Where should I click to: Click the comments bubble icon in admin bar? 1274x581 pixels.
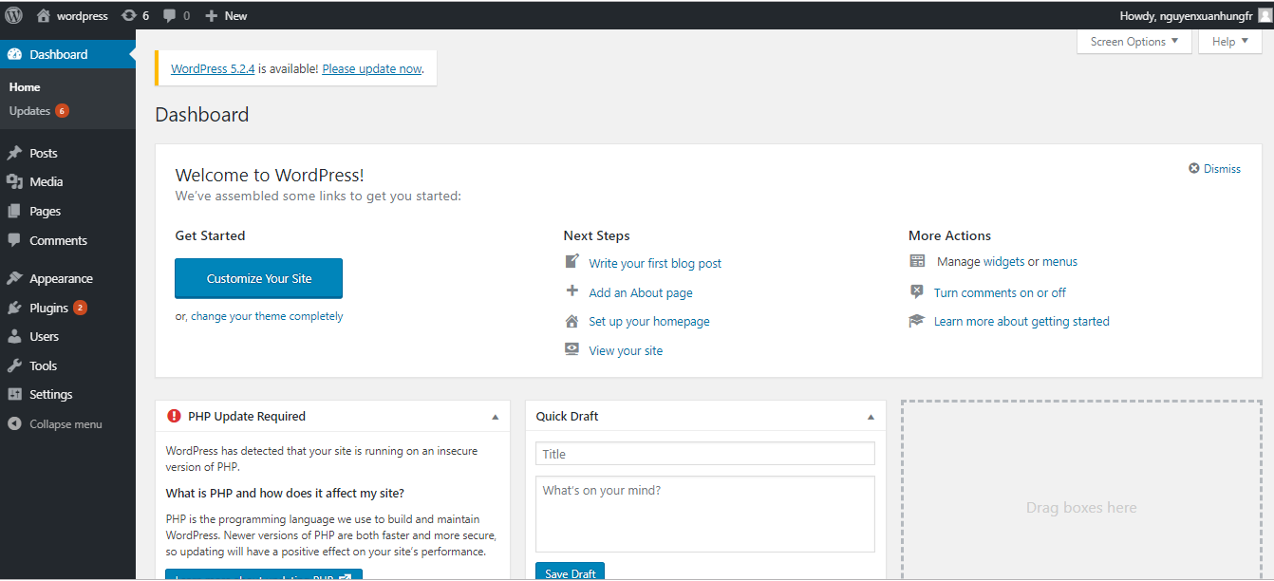tap(170, 15)
